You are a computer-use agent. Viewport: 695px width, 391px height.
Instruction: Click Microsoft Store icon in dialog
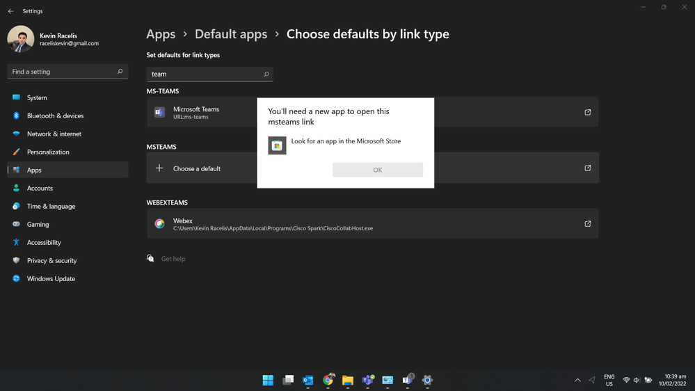pos(277,145)
